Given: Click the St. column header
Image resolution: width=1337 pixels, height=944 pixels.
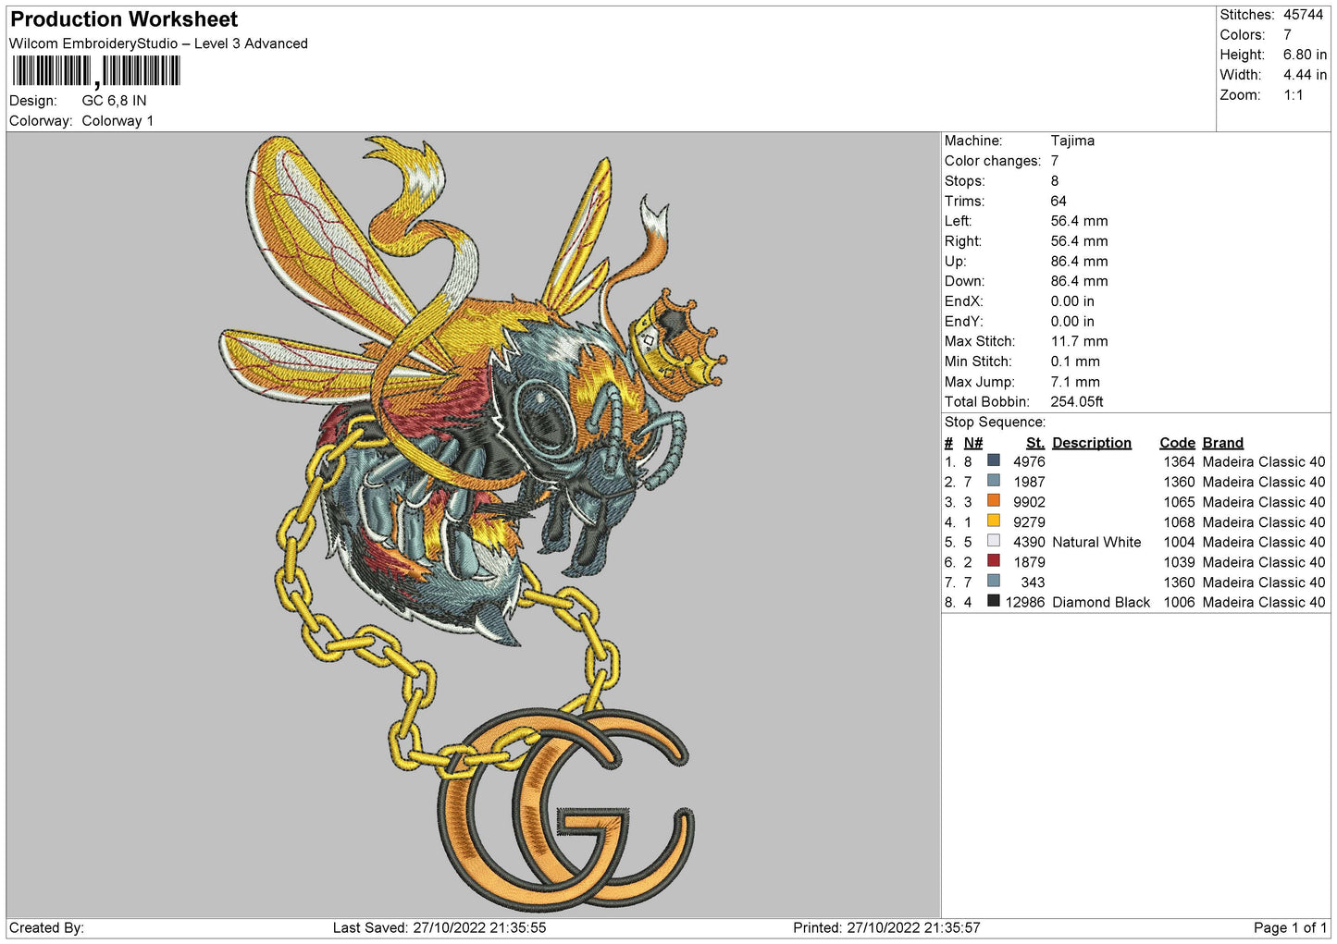Looking at the screenshot, I should click(x=1035, y=443).
